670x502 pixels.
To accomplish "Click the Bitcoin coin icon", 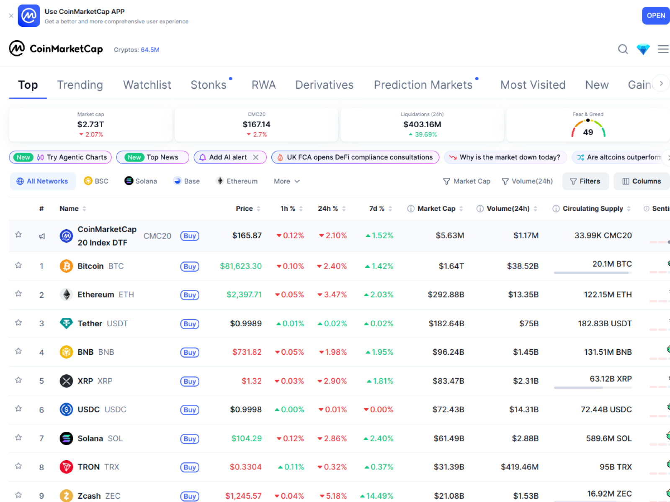I will 66,266.
